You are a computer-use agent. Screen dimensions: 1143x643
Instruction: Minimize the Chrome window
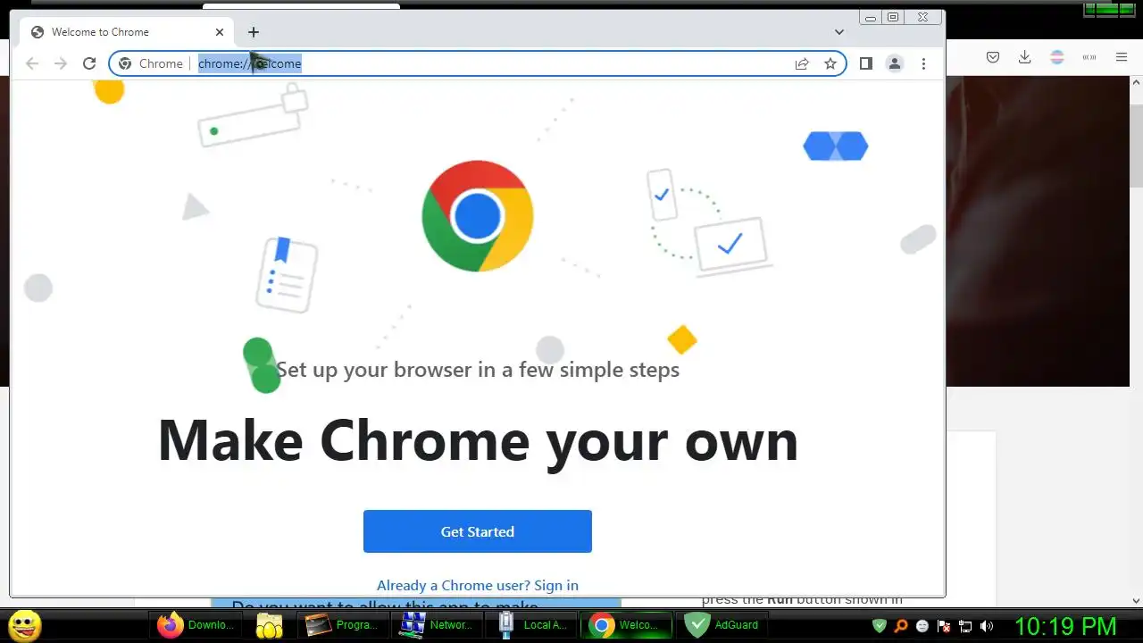tap(871, 17)
